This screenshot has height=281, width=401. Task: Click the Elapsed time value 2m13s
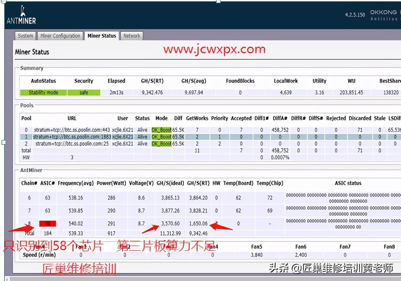coord(117,93)
